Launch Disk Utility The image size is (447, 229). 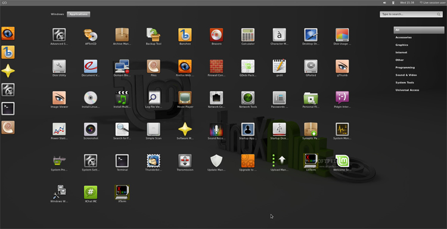tap(59, 66)
